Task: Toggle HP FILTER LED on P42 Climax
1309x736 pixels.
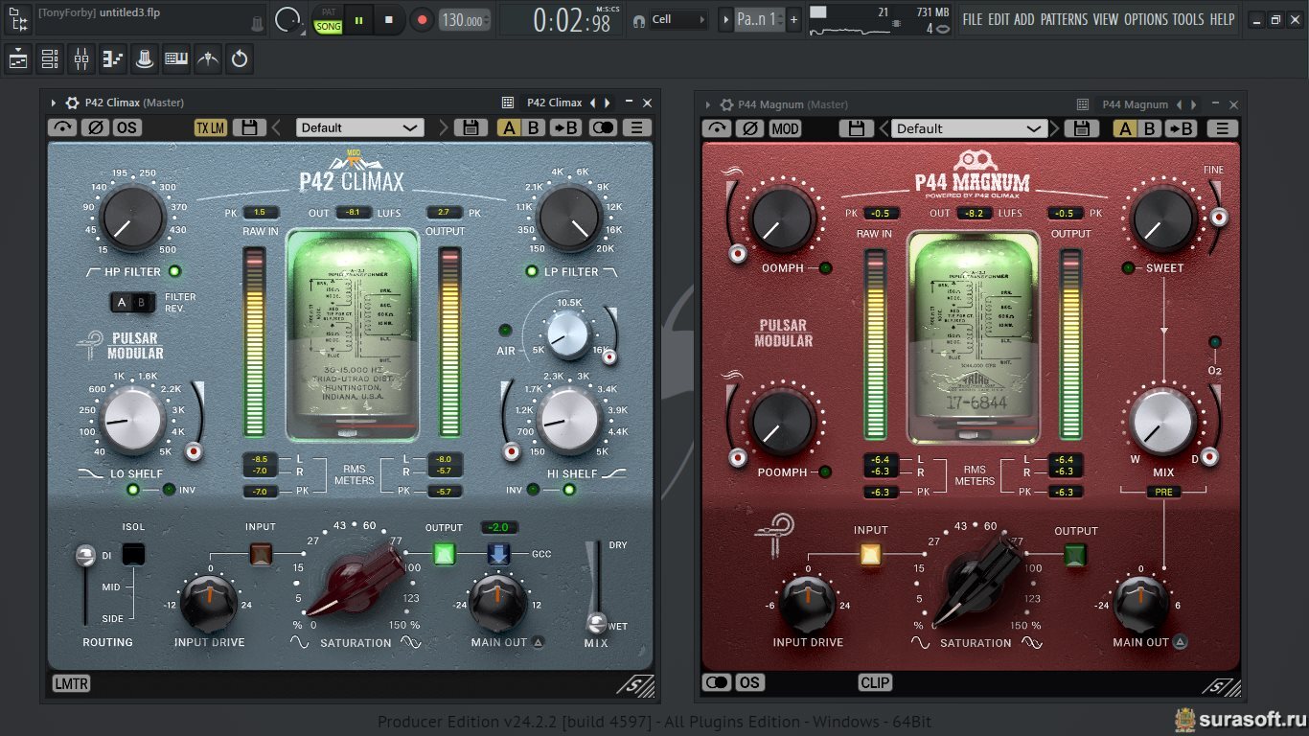Action: click(174, 271)
